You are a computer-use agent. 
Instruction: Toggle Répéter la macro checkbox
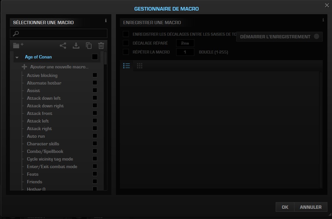126,52
